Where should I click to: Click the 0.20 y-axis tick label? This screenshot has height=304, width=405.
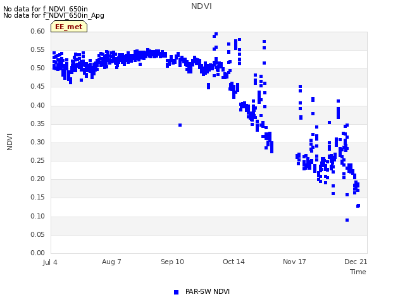pyautogui.click(x=38, y=179)
